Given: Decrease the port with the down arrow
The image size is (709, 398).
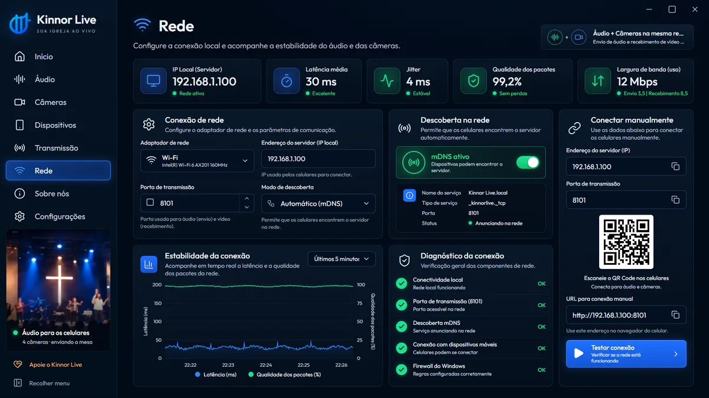Looking at the screenshot, I should 247,208.
